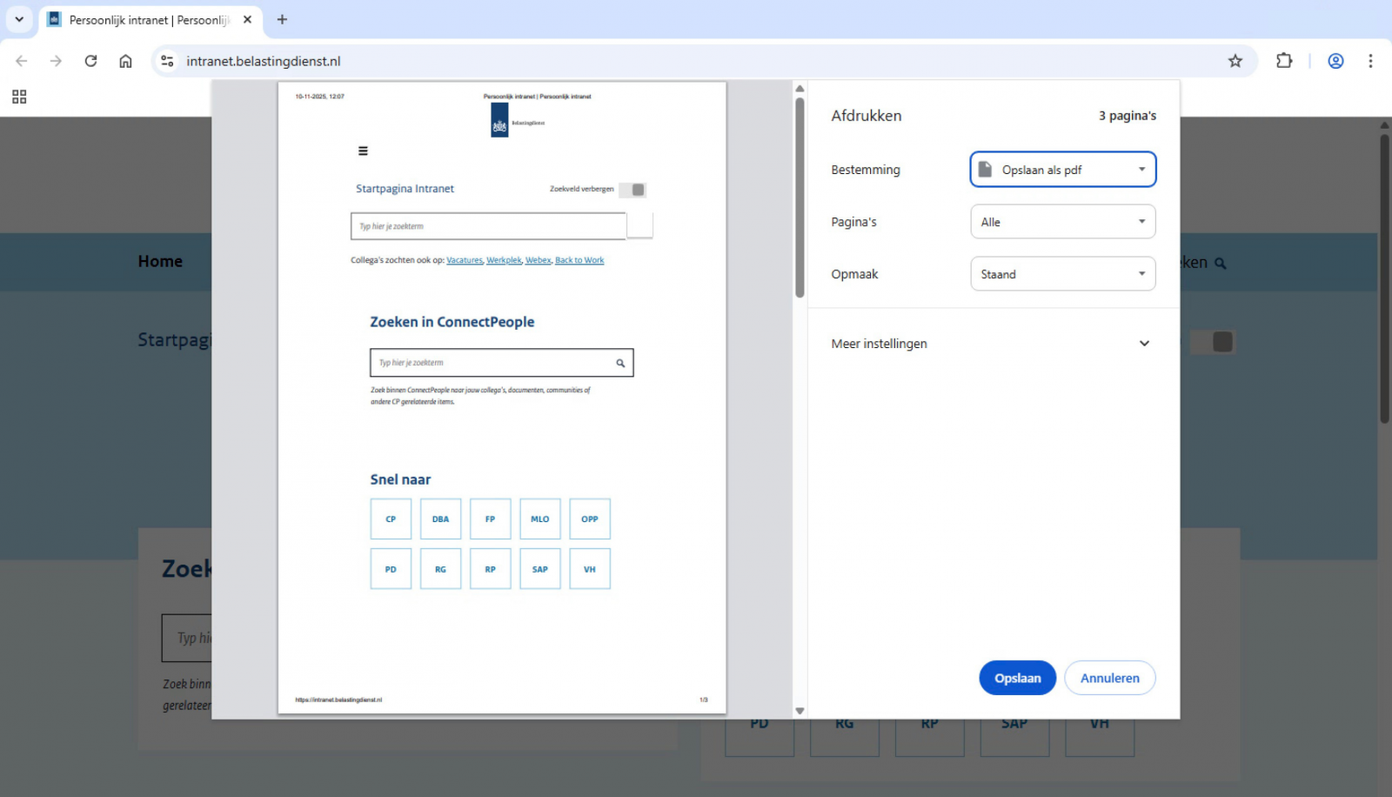Open the Webex link in the preview
This screenshot has height=797, width=1392.
tap(538, 259)
